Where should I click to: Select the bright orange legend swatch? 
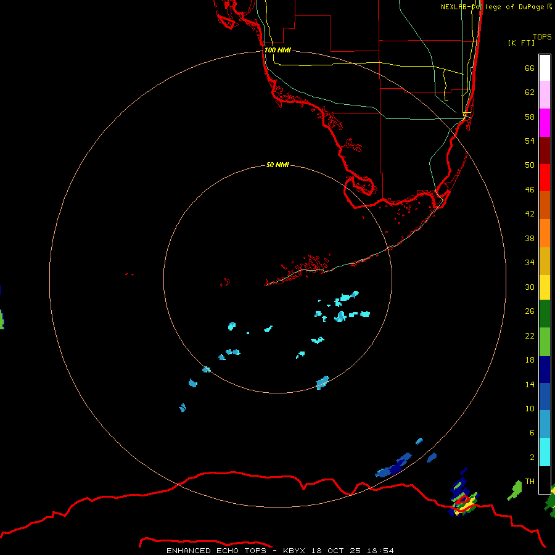click(x=545, y=233)
